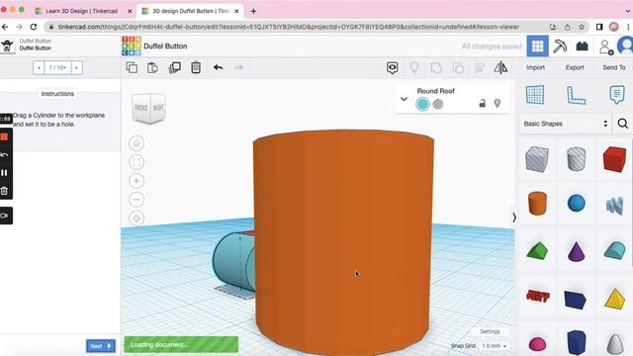The height and width of the screenshot is (356, 633).
Task: Click the Paste icon in toolbar
Action: pyautogui.click(x=152, y=67)
